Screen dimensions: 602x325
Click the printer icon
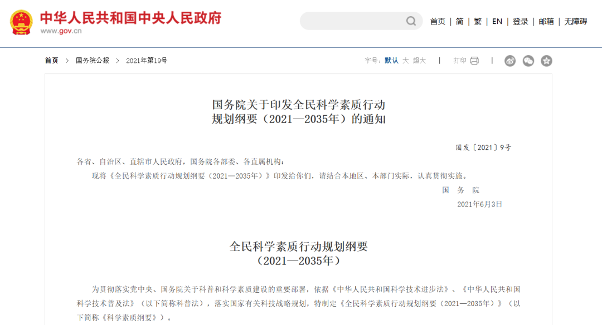(x=474, y=61)
